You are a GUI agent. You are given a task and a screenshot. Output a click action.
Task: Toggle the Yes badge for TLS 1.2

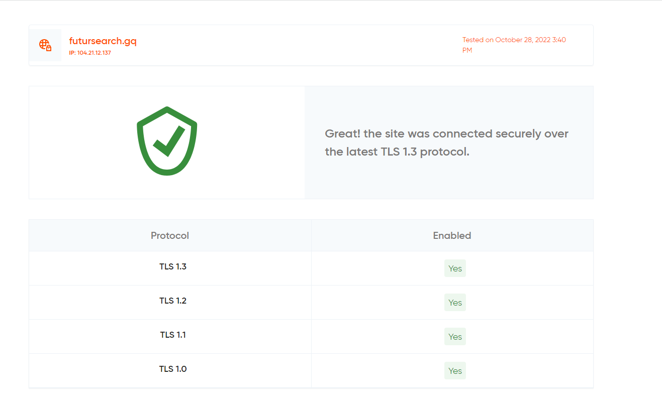coord(454,302)
